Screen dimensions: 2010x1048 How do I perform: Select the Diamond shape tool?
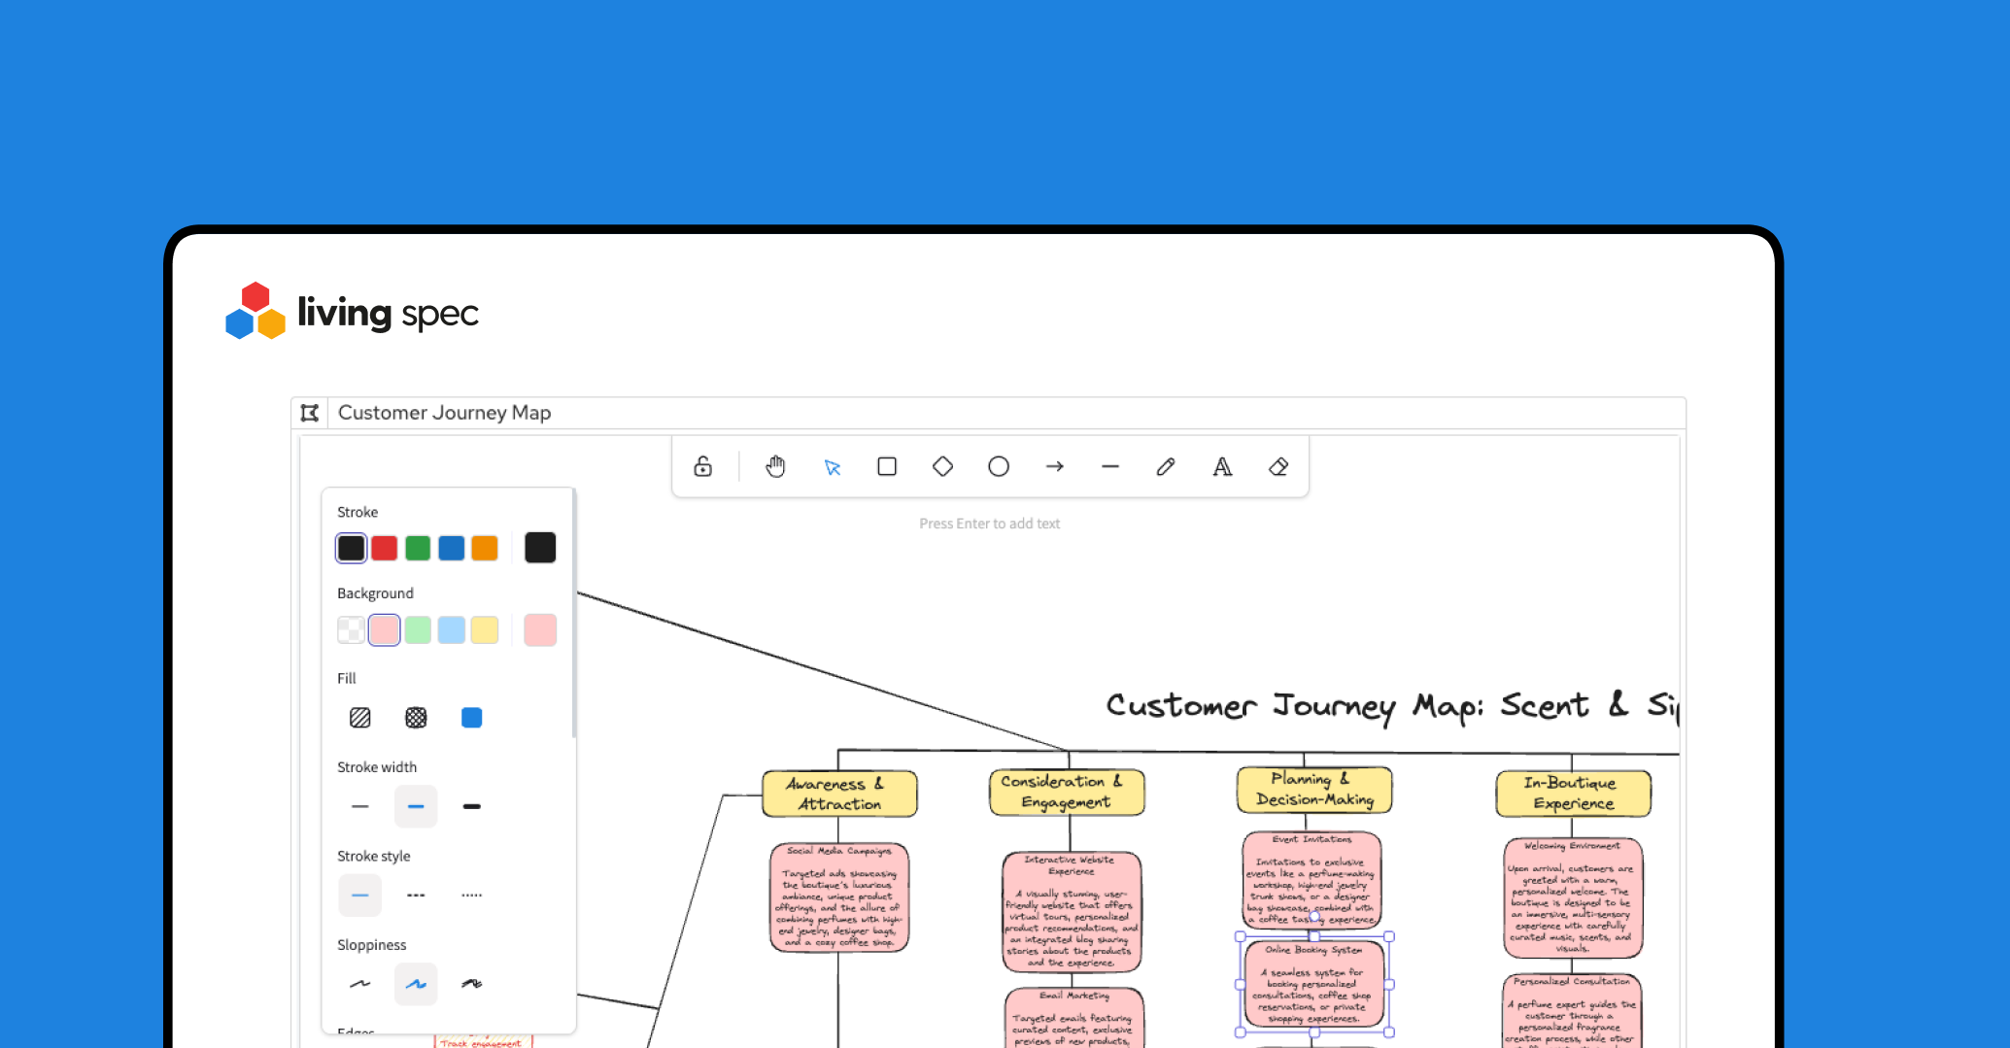click(942, 467)
